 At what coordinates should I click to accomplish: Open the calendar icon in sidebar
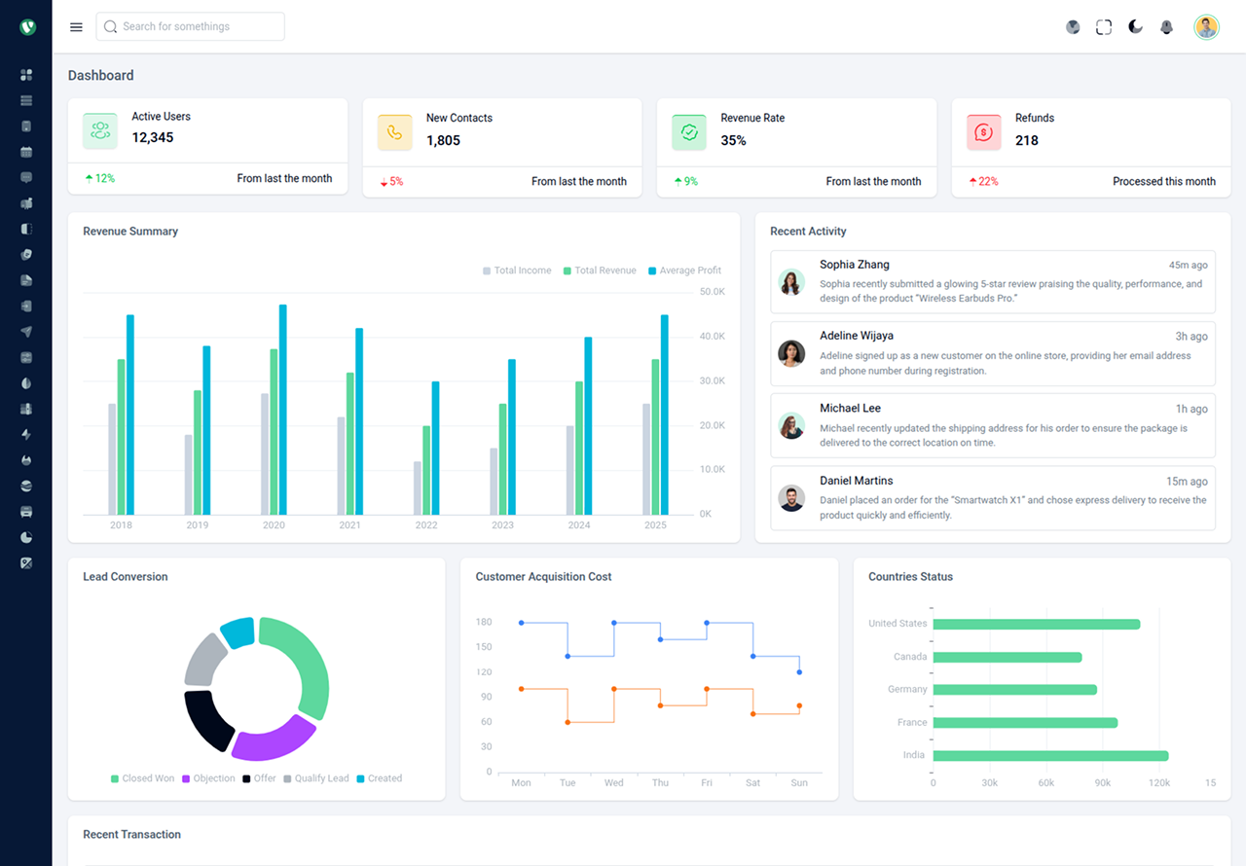click(26, 152)
